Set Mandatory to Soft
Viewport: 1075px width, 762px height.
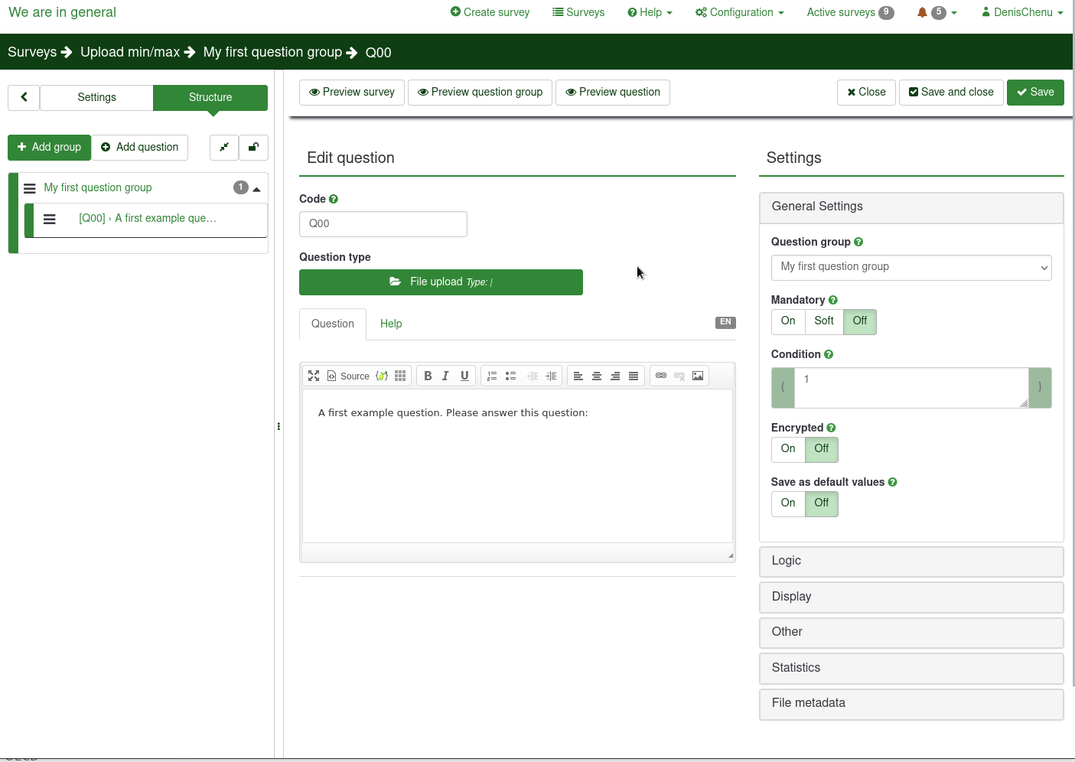pos(824,321)
